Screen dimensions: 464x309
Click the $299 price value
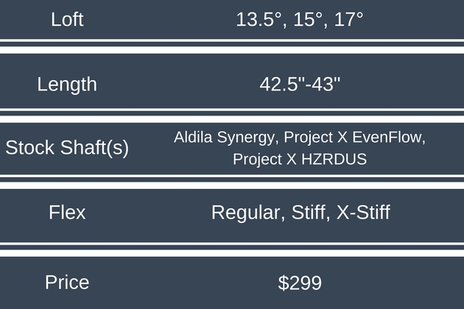(300, 282)
